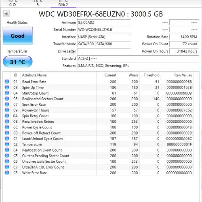Select the Spin Retry Count attribute name
Screen dimensions: 202x202
click(36, 116)
